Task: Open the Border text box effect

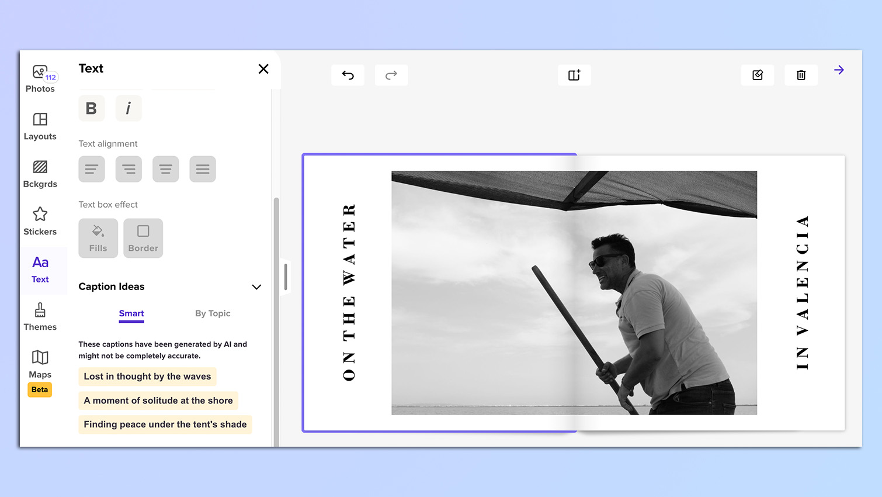Action: coord(143,237)
